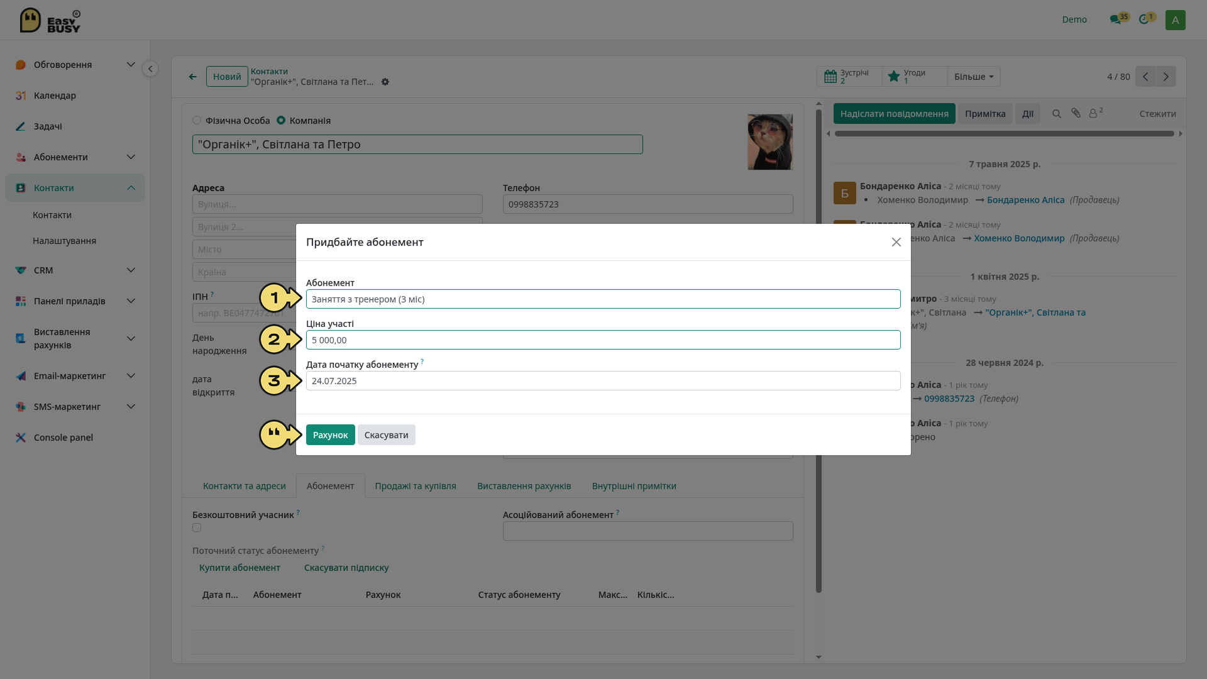Open Угоди star smart button
The image size is (1207, 679).
click(x=915, y=77)
